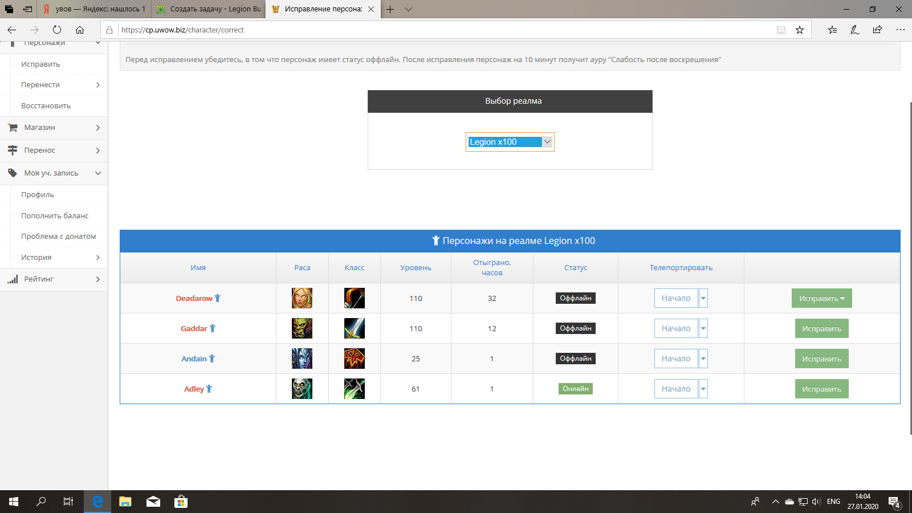Open Microsoft Store from taskbar
The height and width of the screenshot is (513, 912).
[181, 502]
